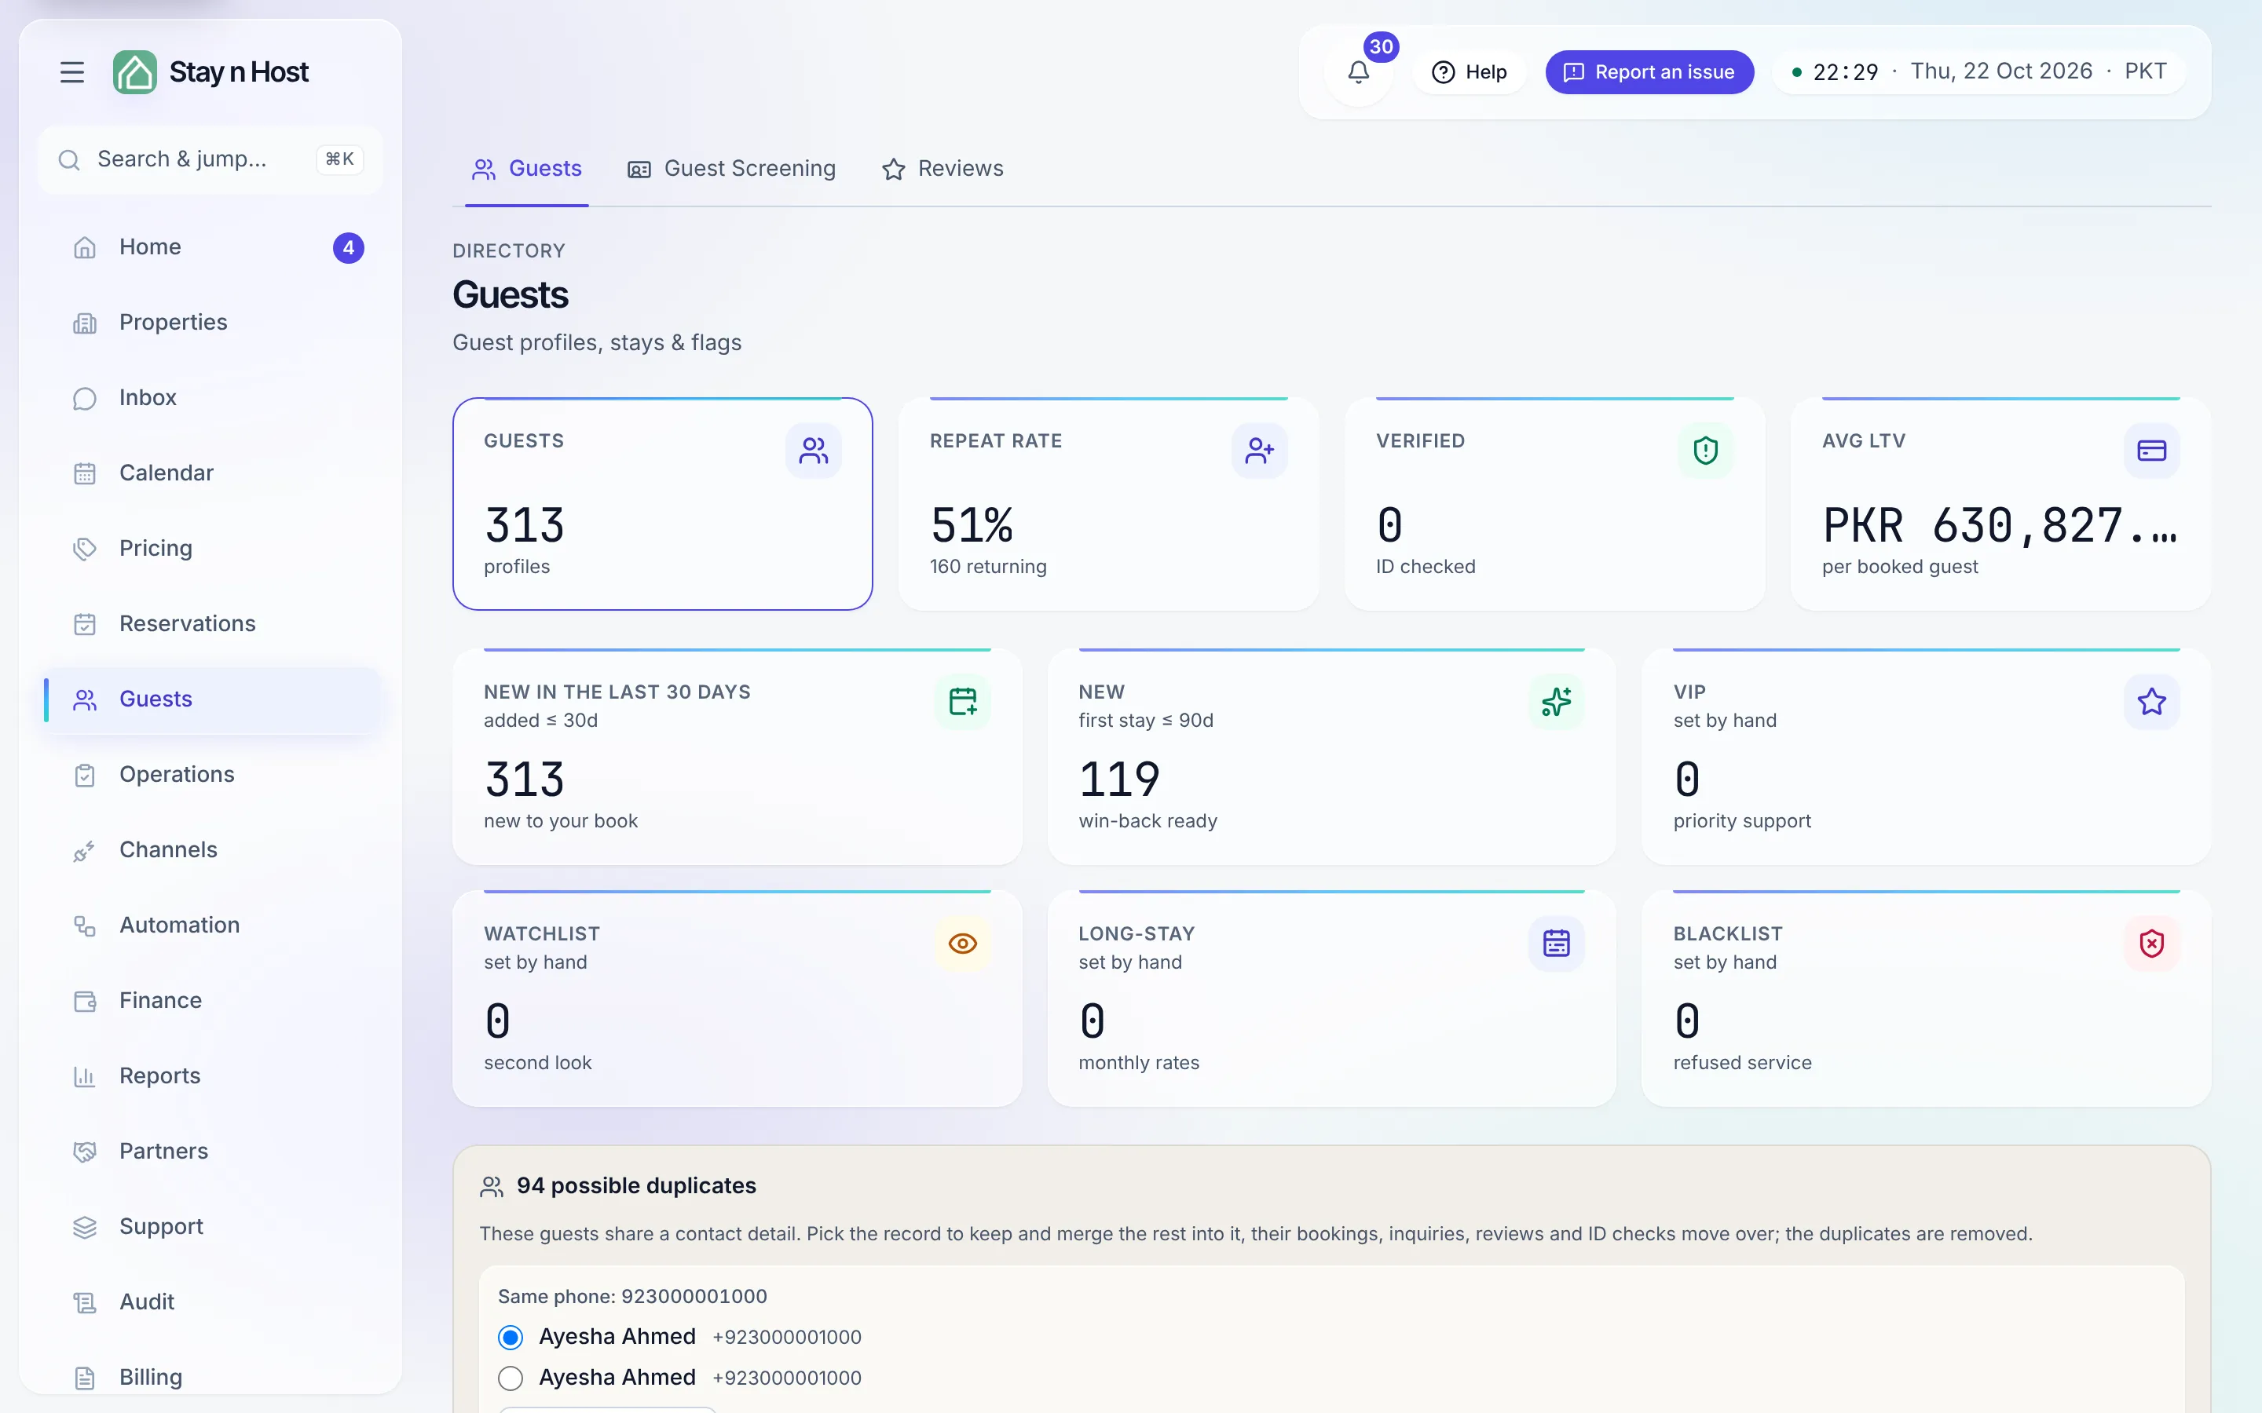Click the sparkle icon on New card
The height and width of the screenshot is (1413, 2262).
coord(1556,702)
